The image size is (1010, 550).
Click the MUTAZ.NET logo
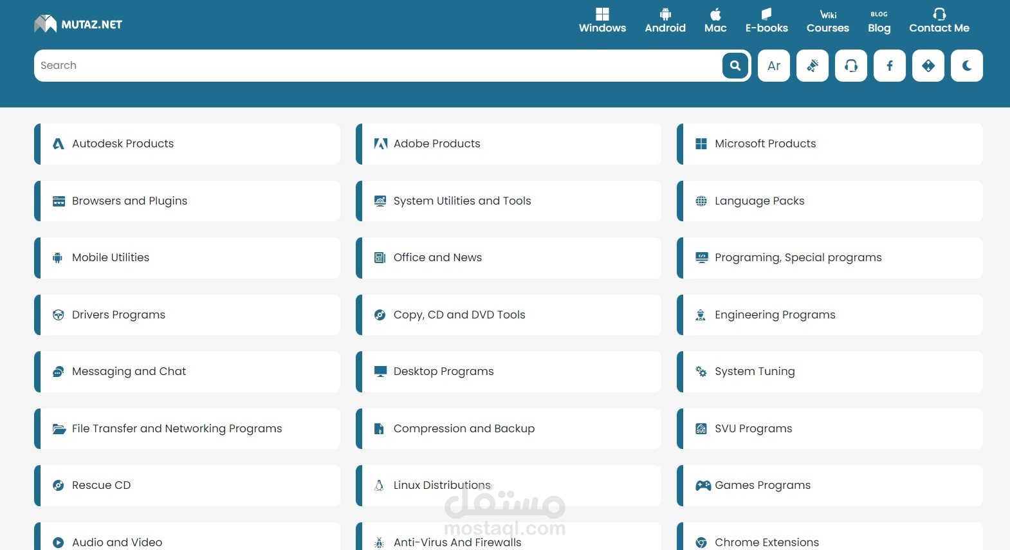click(x=78, y=24)
